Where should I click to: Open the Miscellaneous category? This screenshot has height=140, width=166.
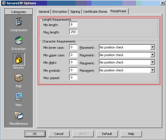tap(19, 118)
